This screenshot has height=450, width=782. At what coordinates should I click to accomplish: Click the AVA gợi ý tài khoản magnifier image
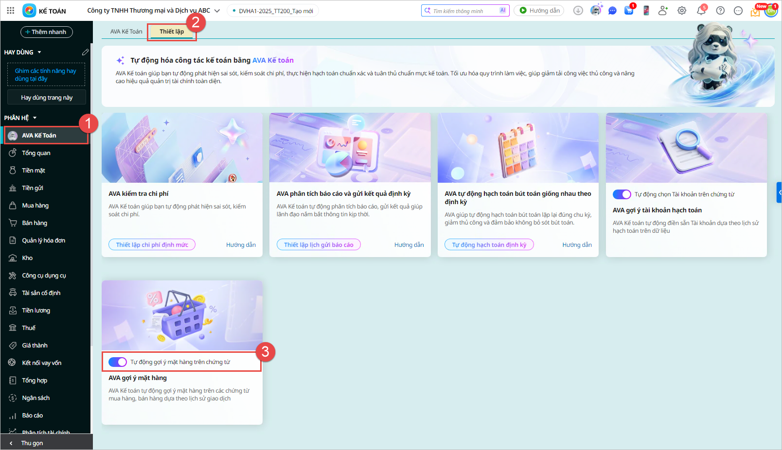(686, 148)
